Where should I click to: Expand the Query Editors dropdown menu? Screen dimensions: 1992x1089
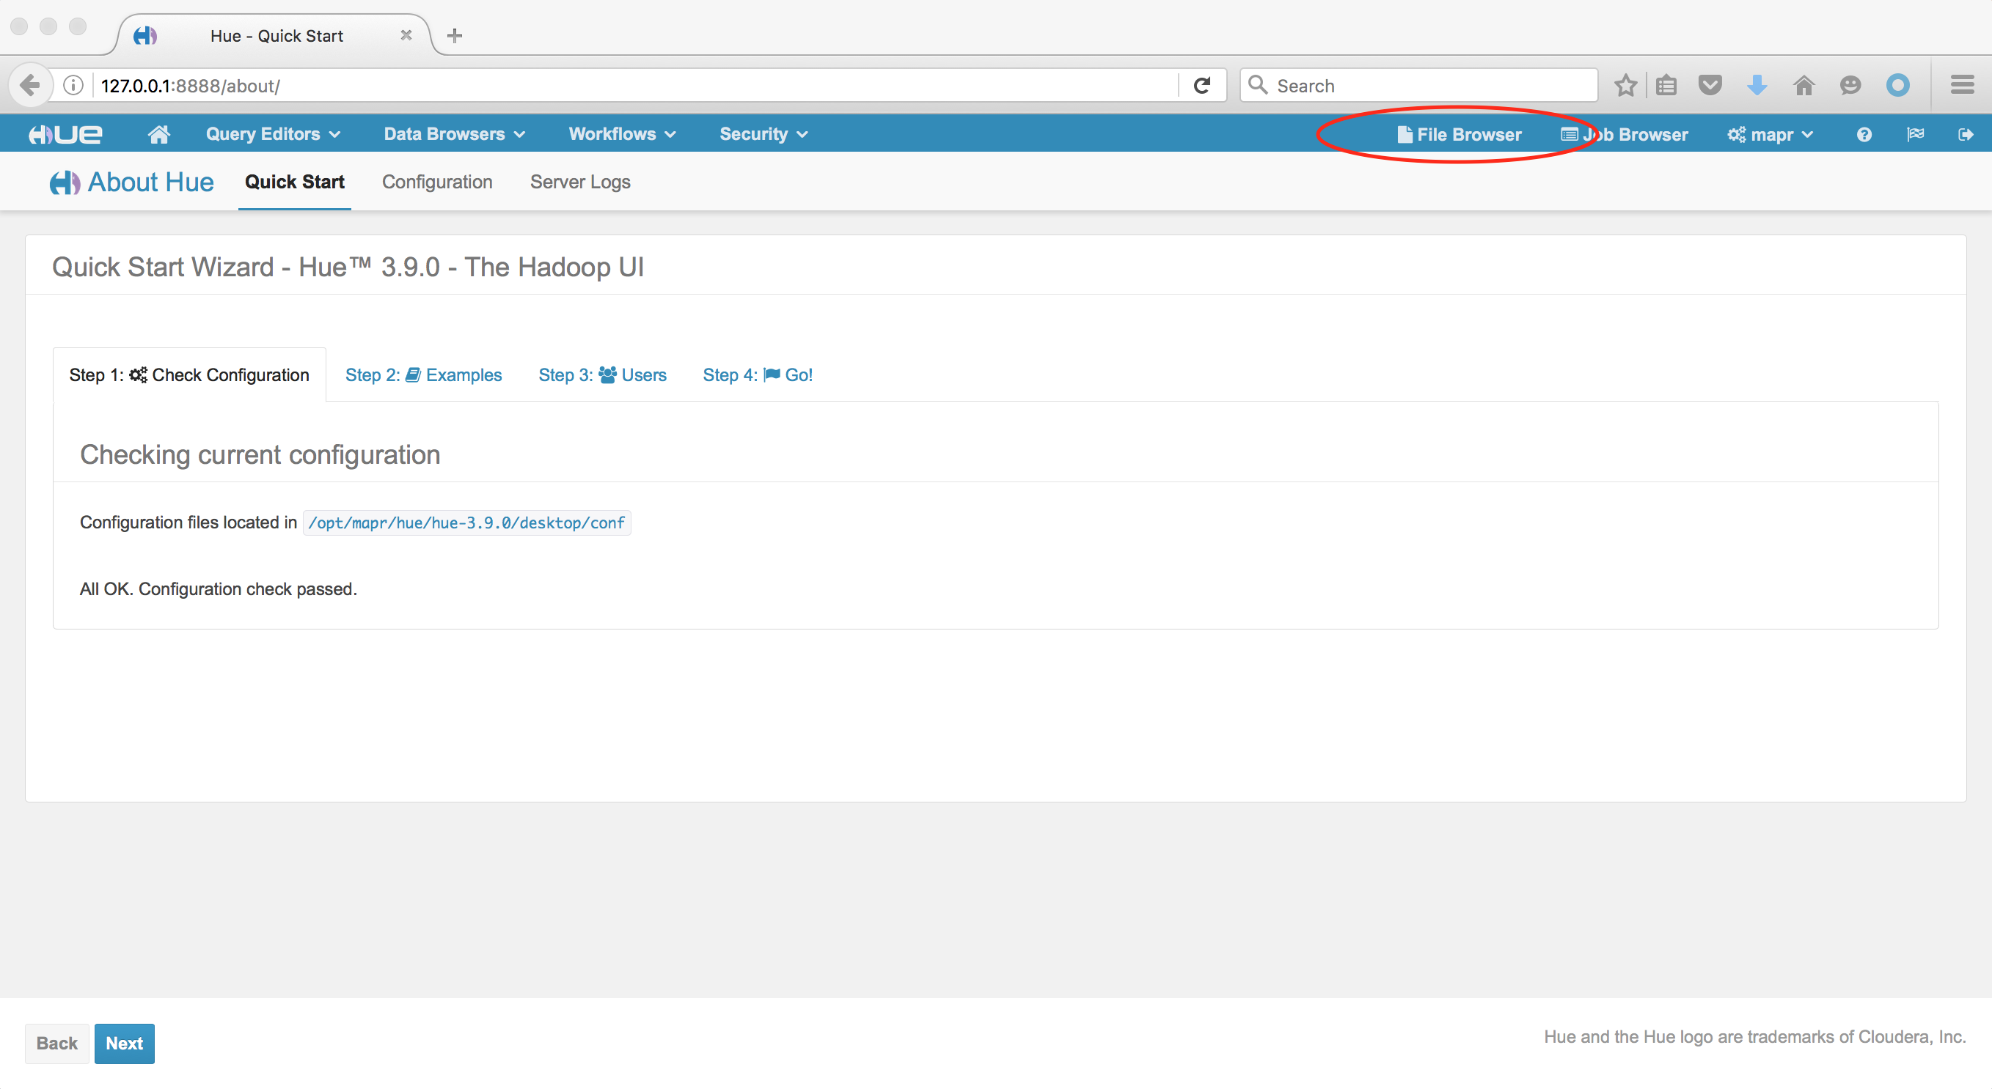271,133
